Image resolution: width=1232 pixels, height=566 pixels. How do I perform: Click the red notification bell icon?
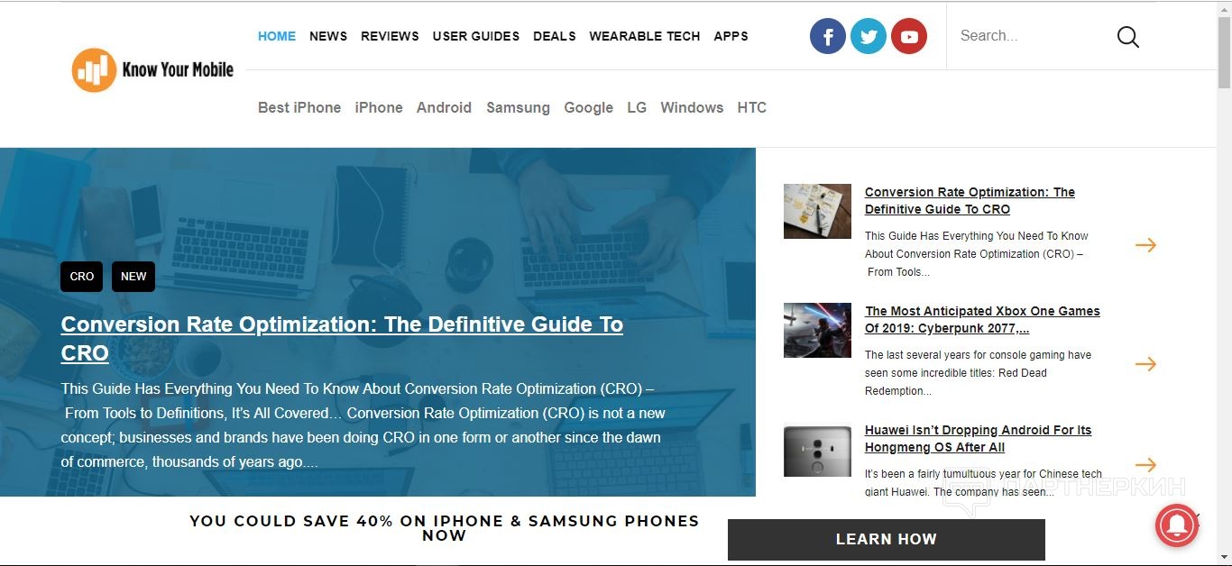tap(1177, 525)
